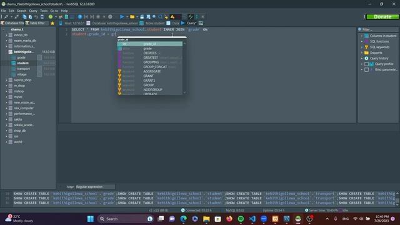The width and height of the screenshot is (400, 225).
Task: Click the Disconnect plug icon in toolbar
Action: [17, 17]
